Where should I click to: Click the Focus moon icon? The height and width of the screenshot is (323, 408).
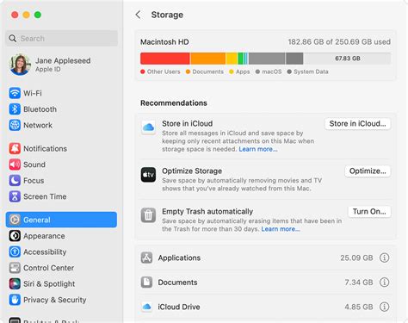point(15,181)
